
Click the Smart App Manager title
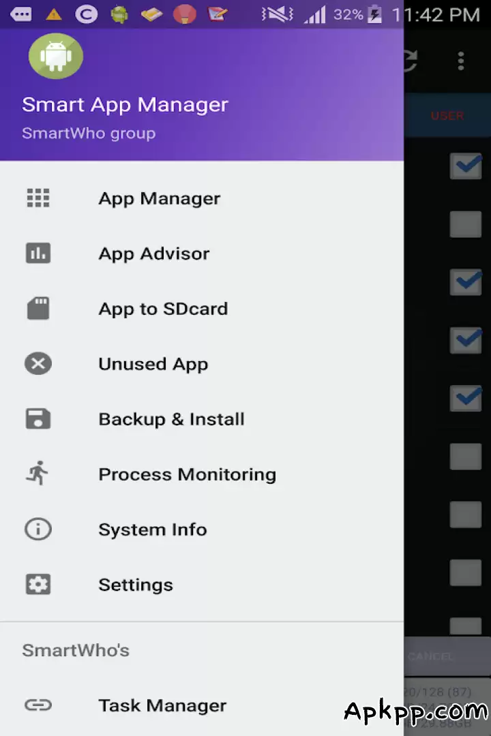[125, 105]
